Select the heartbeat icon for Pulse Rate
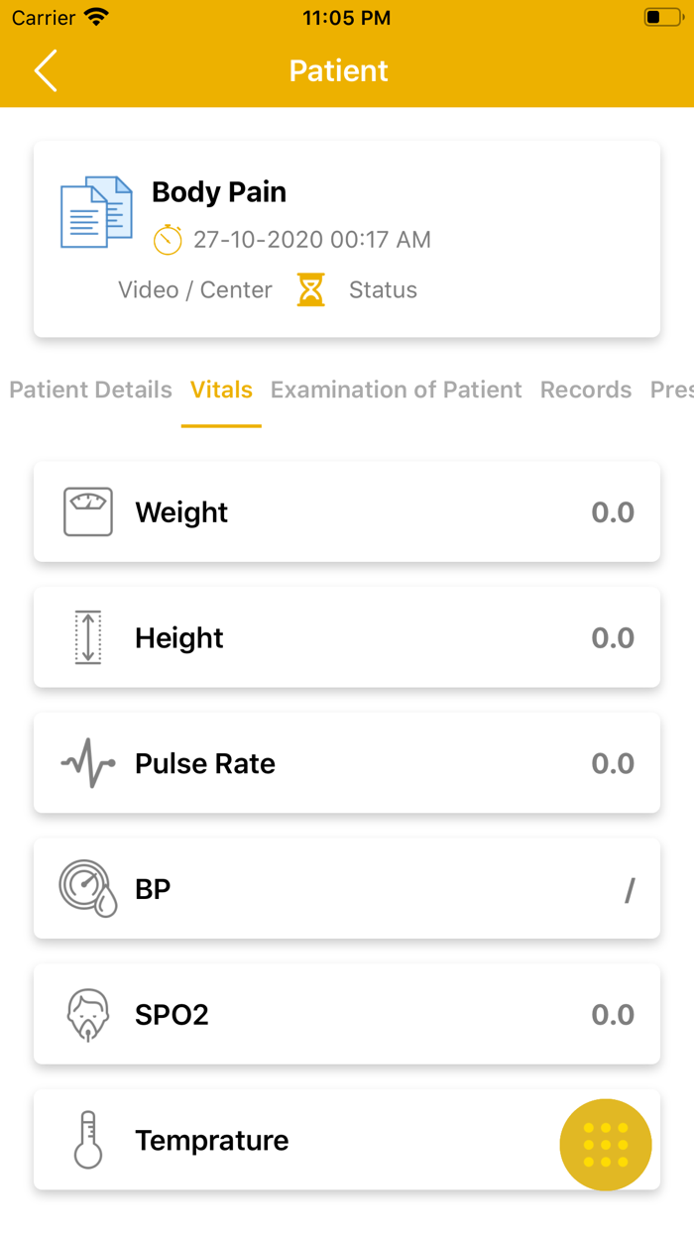The width and height of the screenshot is (694, 1233). point(87,763)
